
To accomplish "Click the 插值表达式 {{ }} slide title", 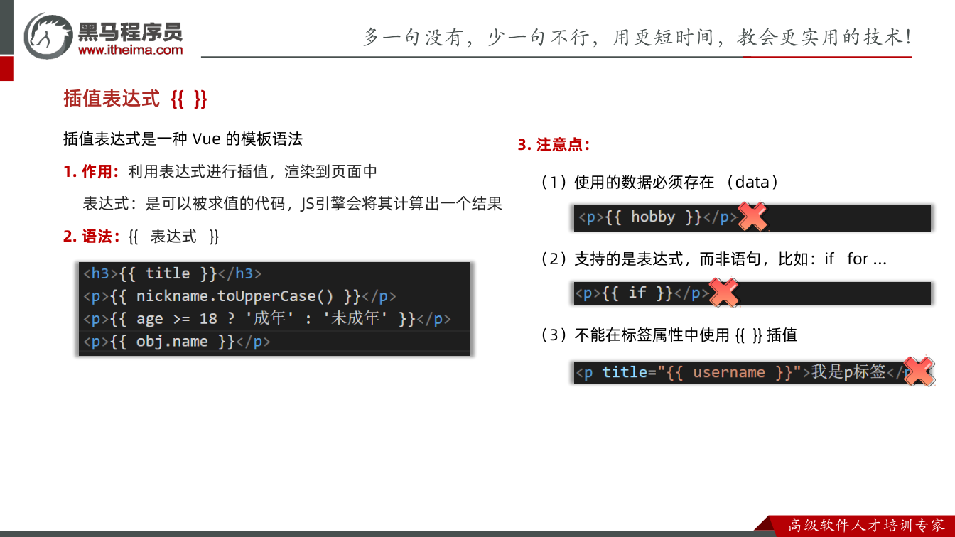I will pyautogui.click(x=135, y=99).
